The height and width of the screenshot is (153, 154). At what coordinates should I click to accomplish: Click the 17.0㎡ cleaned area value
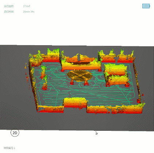click(26, 6)
